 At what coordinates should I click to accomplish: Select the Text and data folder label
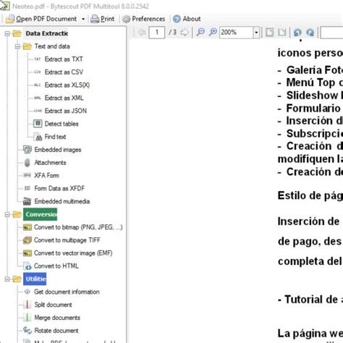point(52,46)
